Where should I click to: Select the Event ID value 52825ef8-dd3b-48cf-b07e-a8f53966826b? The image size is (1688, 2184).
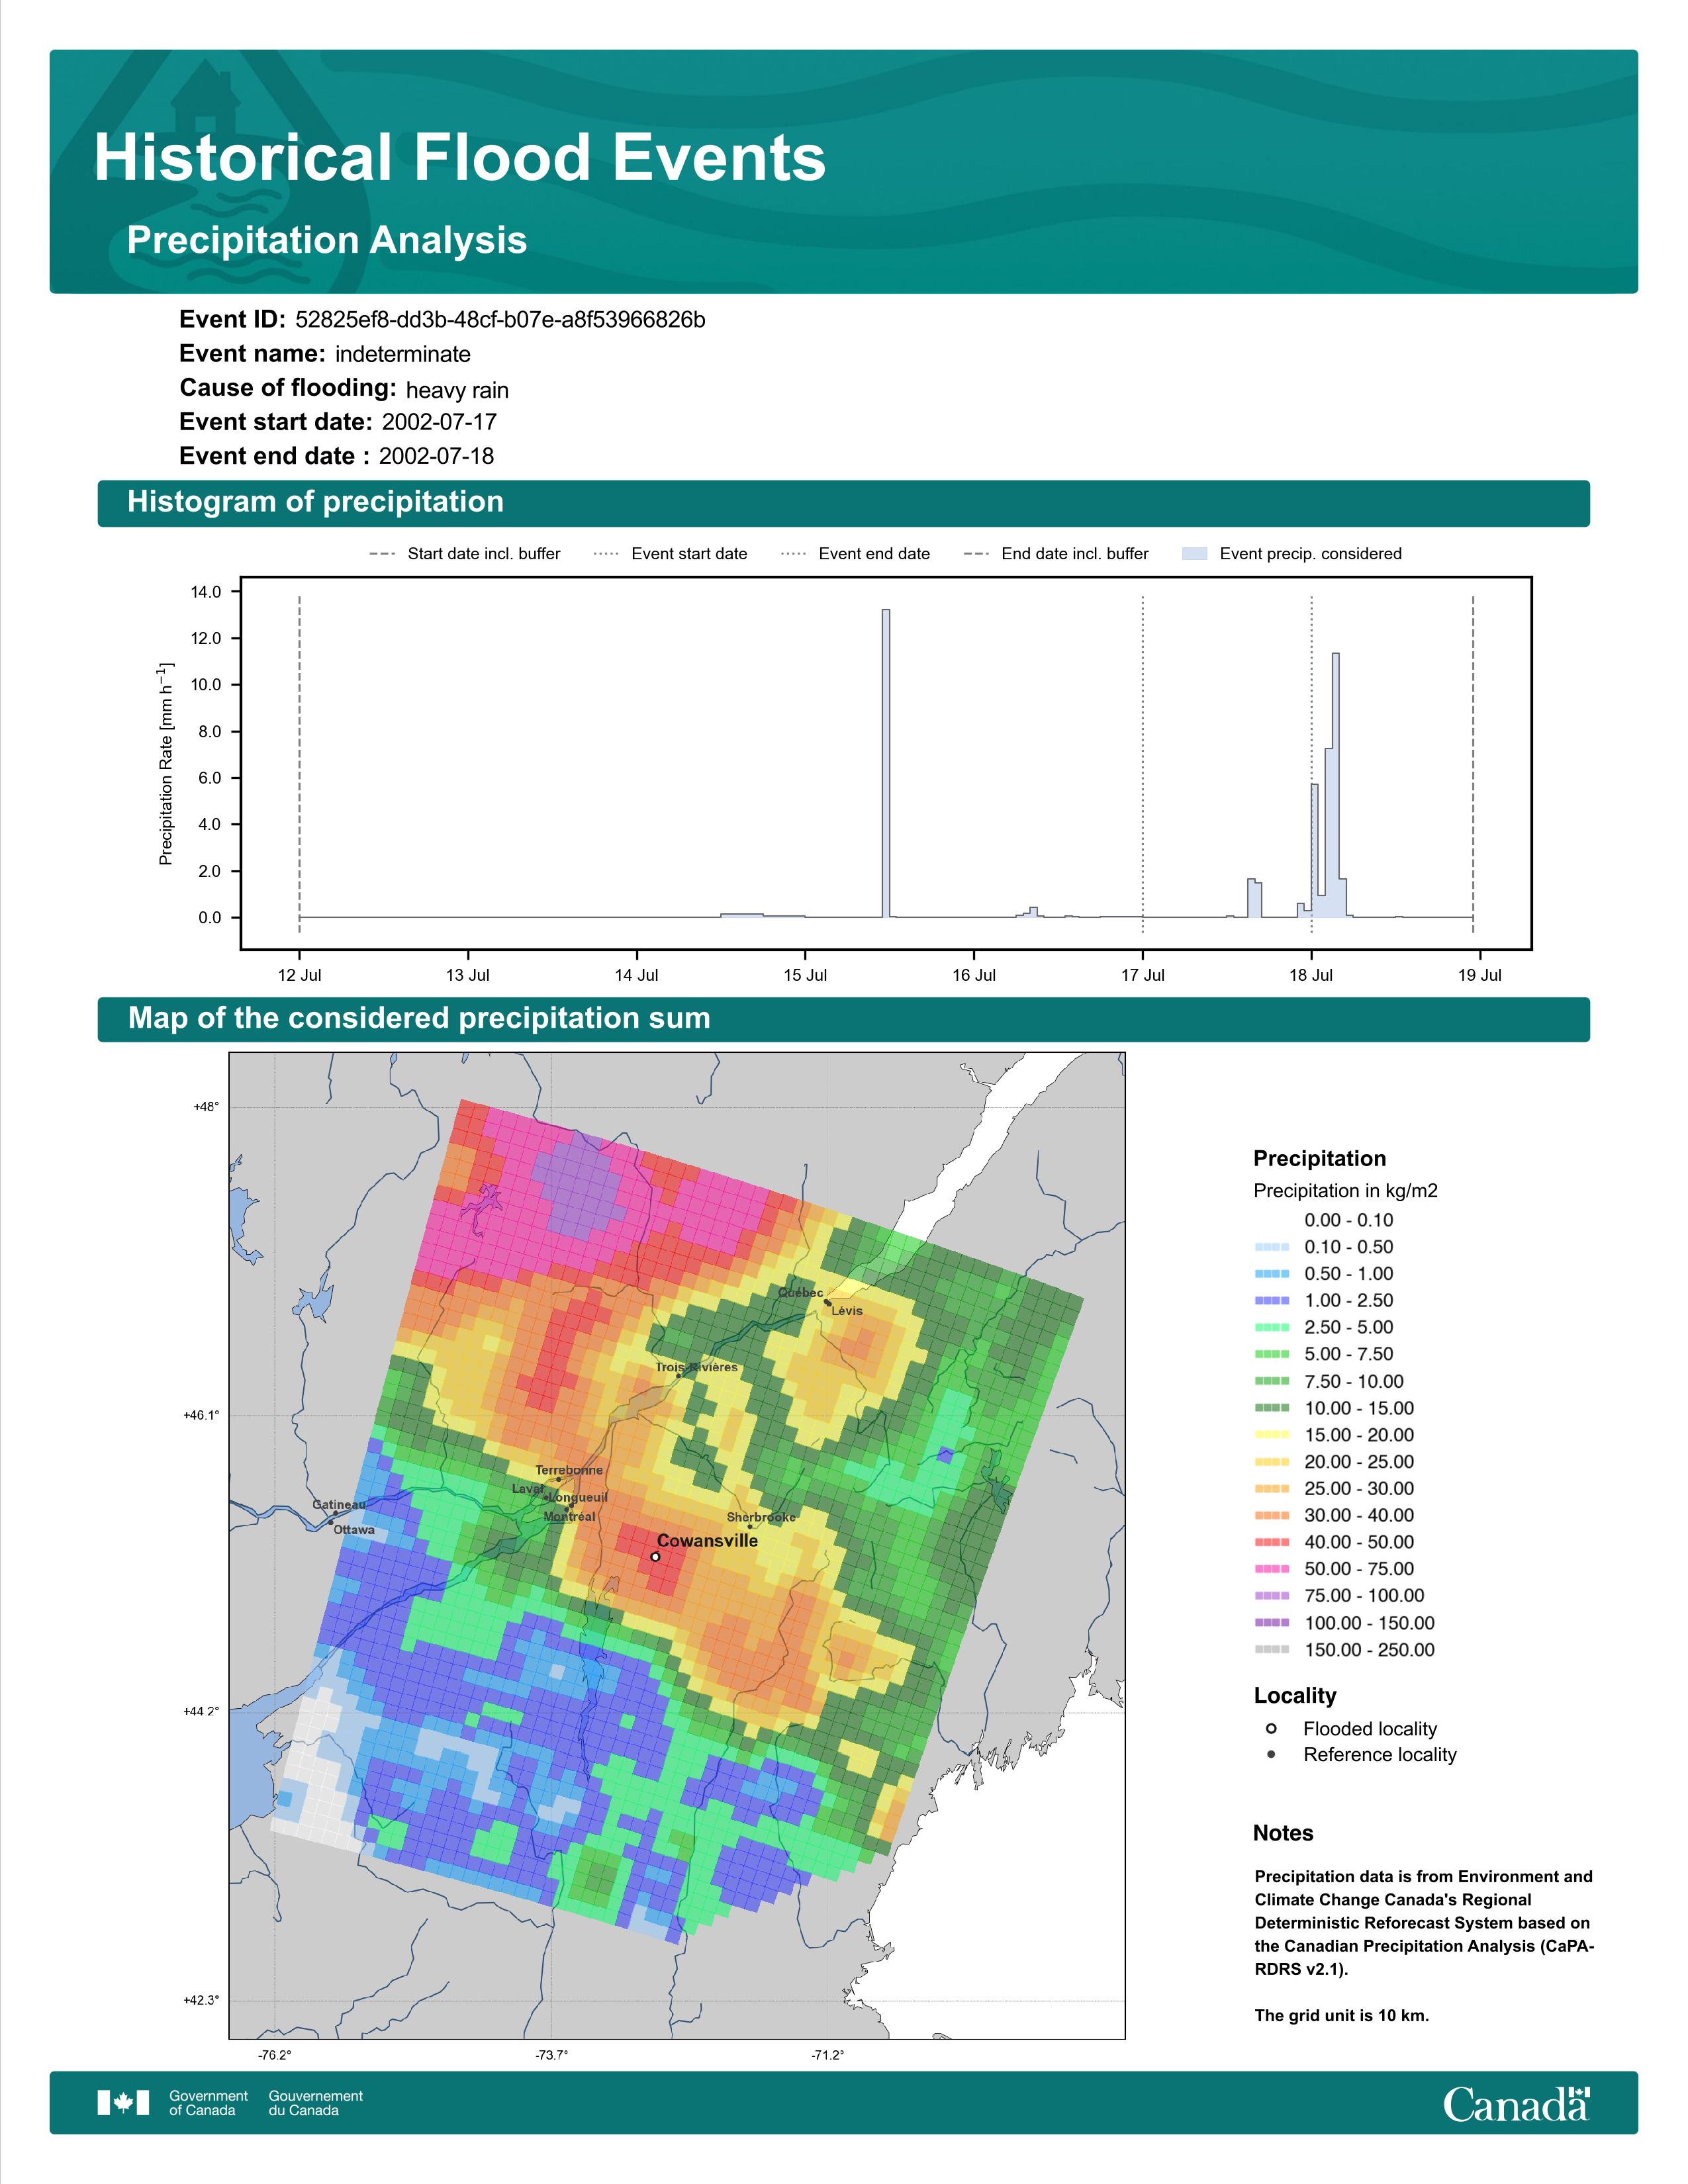click(x=500, y=320)
